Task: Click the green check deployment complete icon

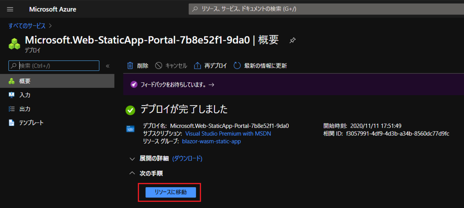Action: [130, 110]
